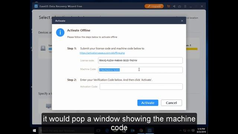Click inside the Machine Code field

pos(140,70)
